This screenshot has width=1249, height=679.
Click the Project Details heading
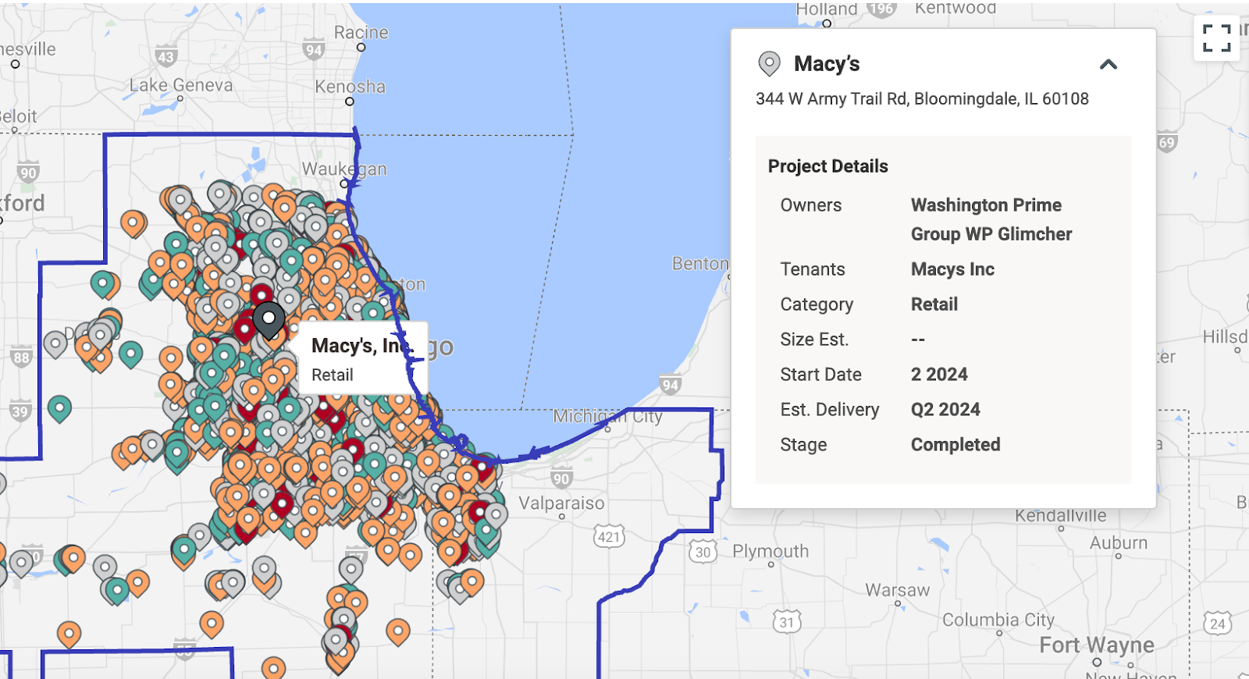[x=828, y=166]
